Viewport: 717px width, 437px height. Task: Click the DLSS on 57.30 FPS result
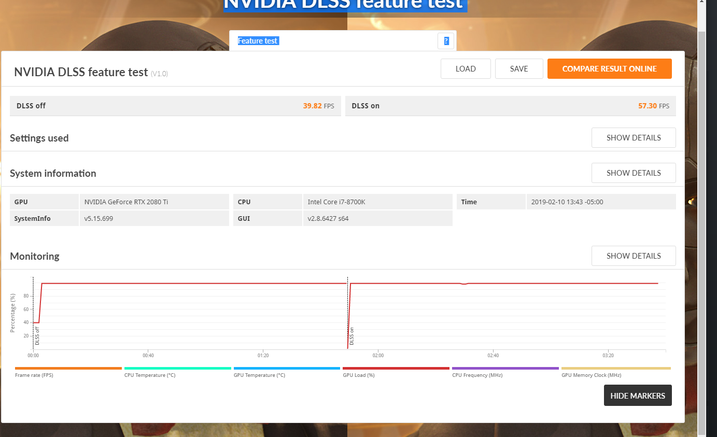(511, 106)
